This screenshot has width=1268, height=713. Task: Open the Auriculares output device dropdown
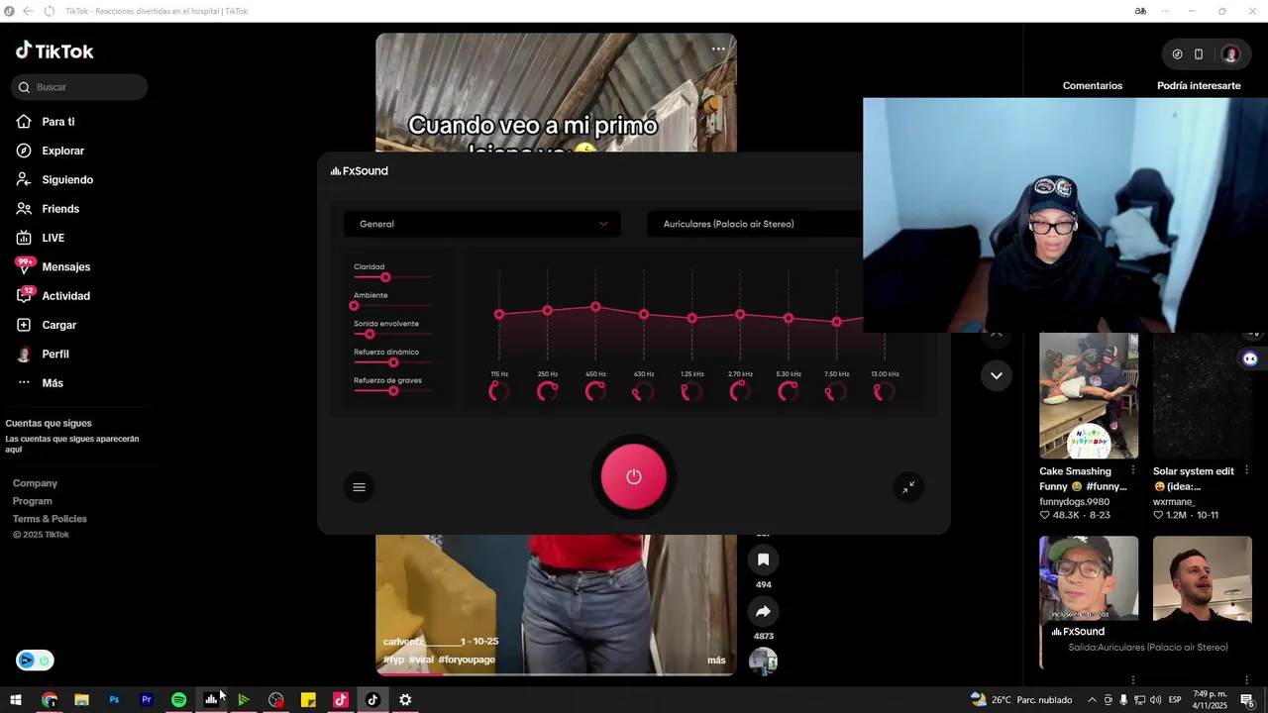coord(755,224)
